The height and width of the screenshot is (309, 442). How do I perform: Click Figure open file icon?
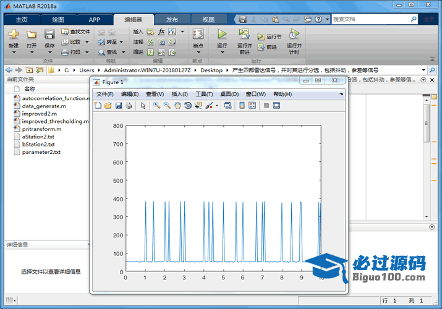(x=108, y=106)
